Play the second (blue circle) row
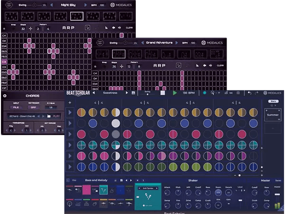The height and width of the screenshot is (214, 285). tap(70, 123)
